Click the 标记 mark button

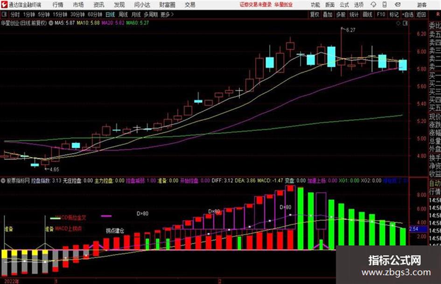coord(394,14)
